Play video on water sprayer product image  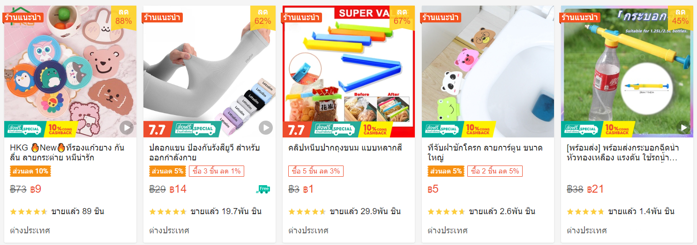pos(684,127)
